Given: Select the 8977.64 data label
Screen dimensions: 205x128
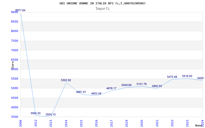Looking at the screenshot, I should [x=20, y=10].
